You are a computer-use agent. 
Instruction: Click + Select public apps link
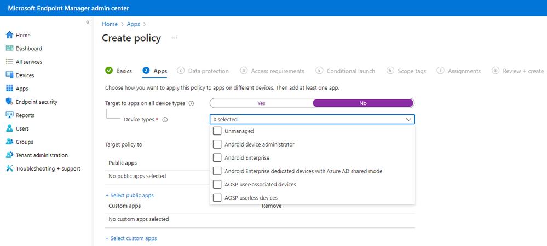pyautogui.click(x=129, y=196)
